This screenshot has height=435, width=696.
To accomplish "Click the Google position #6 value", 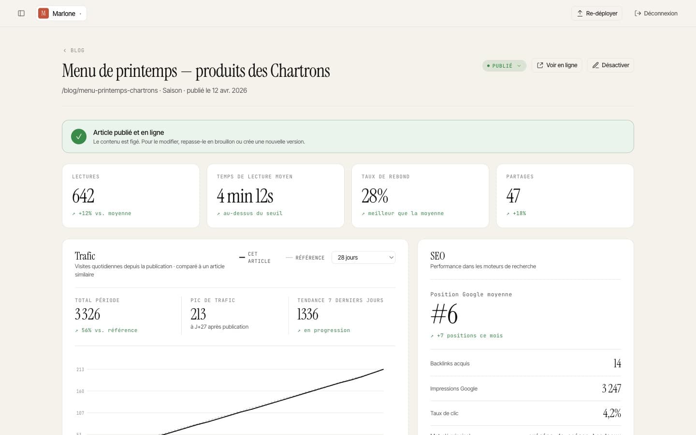I will point(444,314).
